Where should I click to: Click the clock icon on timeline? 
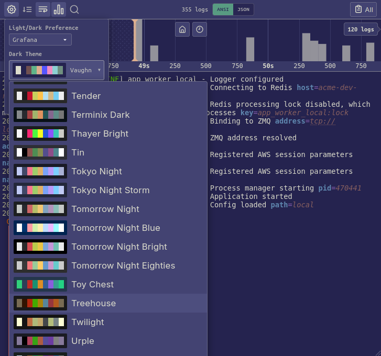pos(200,29)
